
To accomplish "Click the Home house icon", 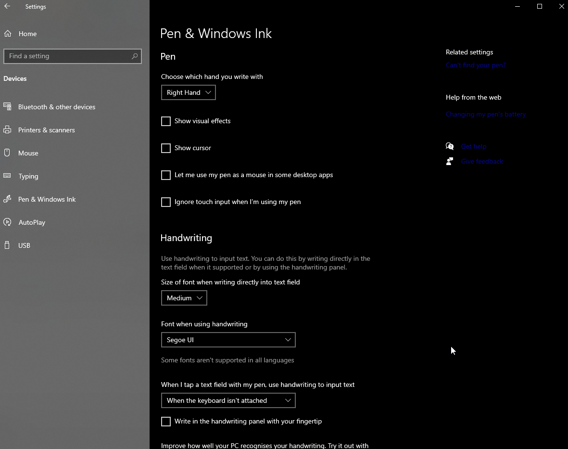I will tap(8, 34).
